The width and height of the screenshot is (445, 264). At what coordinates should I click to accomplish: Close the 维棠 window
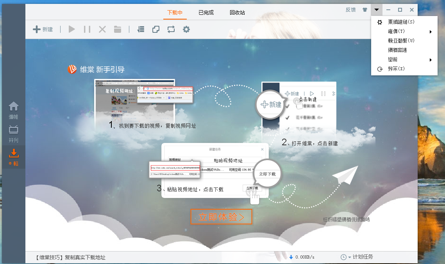[x=412, y=10]
